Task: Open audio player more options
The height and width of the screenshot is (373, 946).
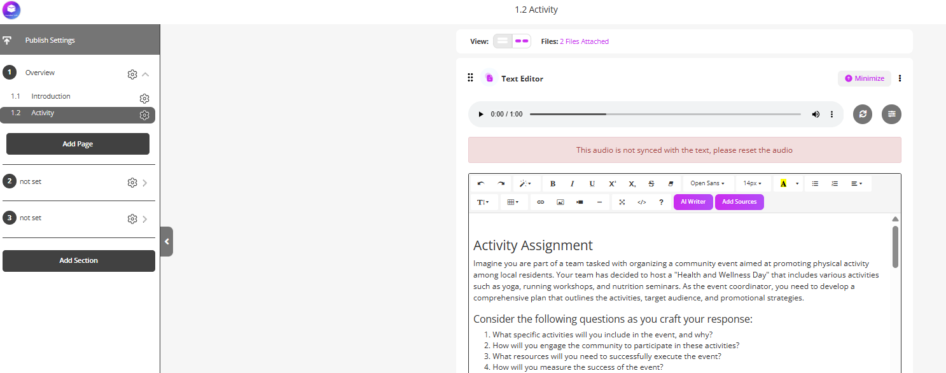Action: tap(831, 114)
